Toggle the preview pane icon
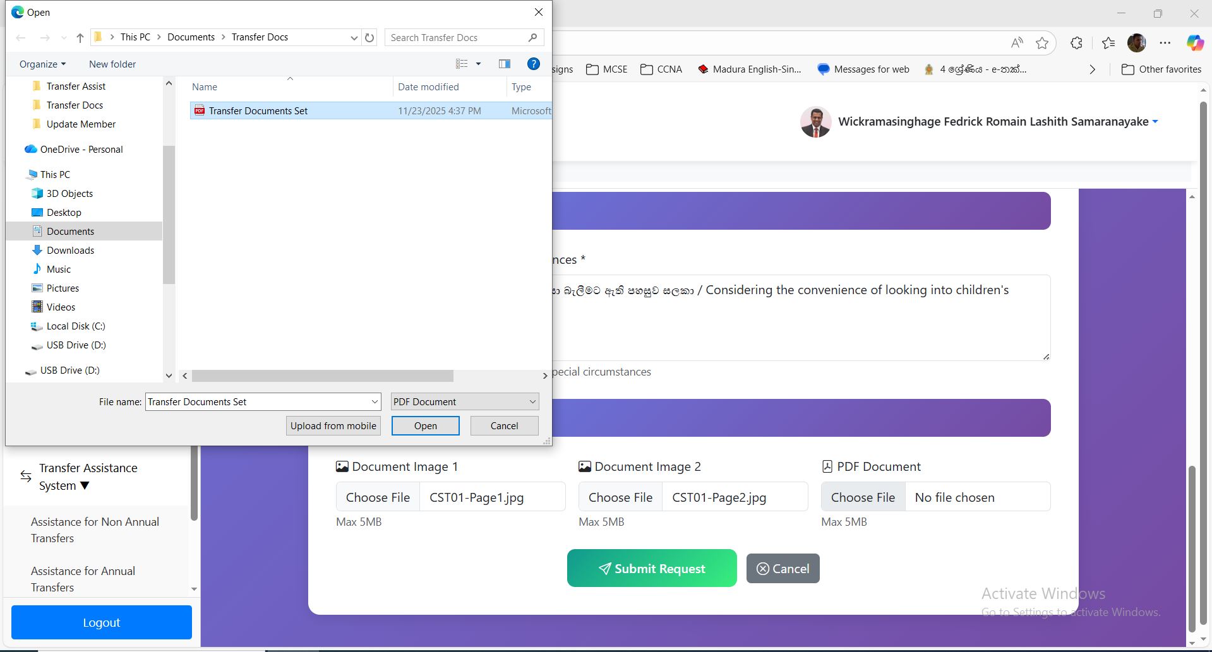The height and width of the screenshot is (652, 1212). [x=504, y=64]
